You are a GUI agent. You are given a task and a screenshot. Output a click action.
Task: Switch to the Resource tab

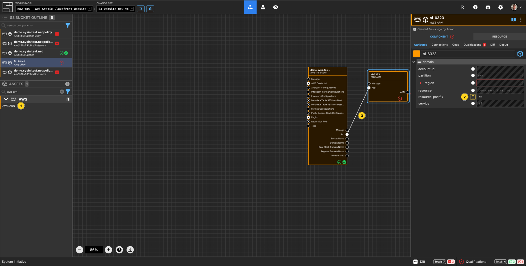click(x=499, y=37)
